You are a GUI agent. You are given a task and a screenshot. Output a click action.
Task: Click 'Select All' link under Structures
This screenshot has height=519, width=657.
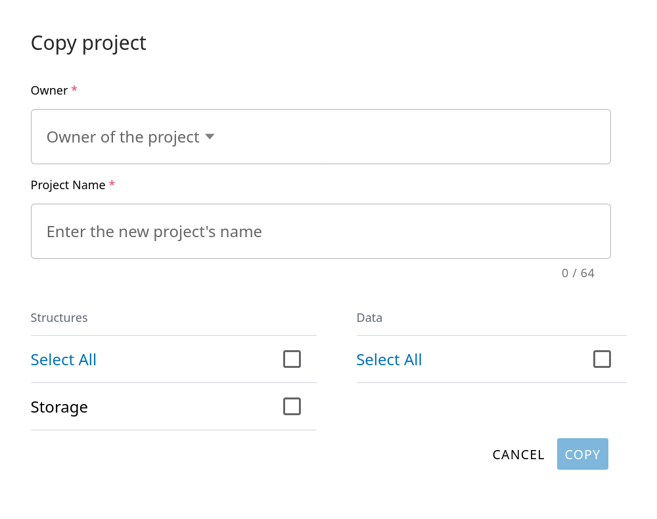64,360
